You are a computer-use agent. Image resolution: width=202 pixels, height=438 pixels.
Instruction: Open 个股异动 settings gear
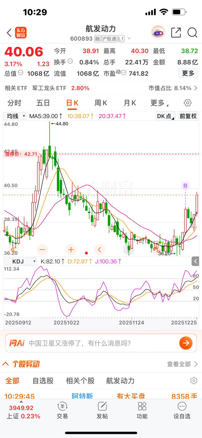point(194,381)
